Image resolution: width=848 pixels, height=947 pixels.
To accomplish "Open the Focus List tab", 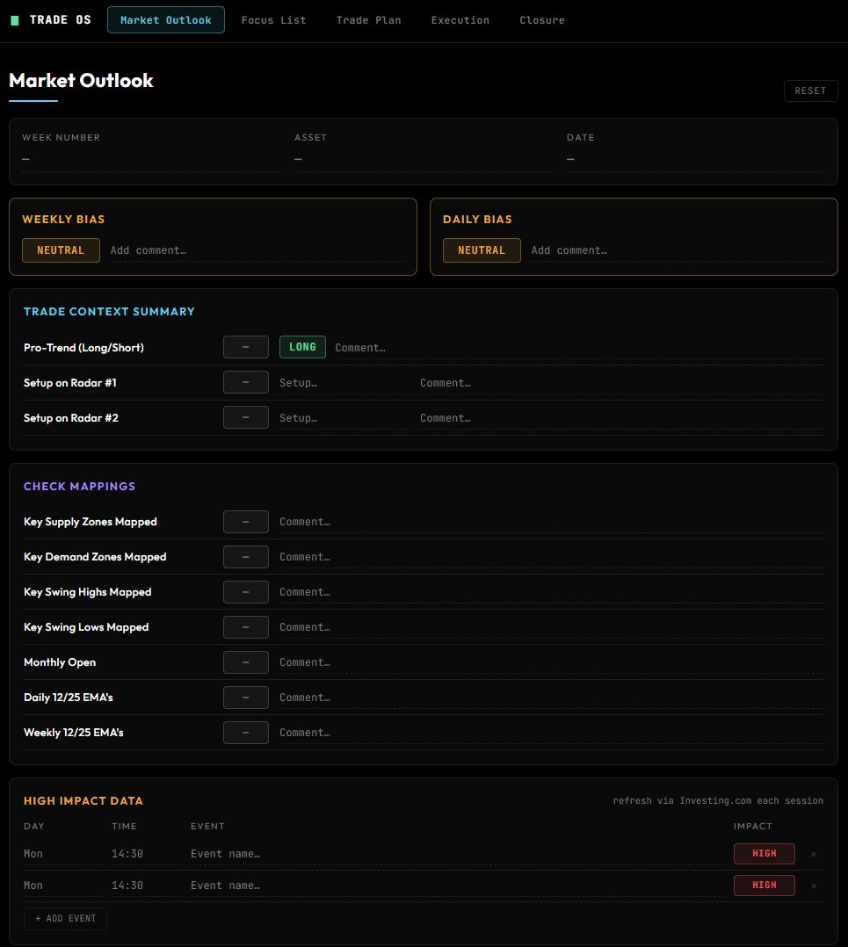I will 273,20.
